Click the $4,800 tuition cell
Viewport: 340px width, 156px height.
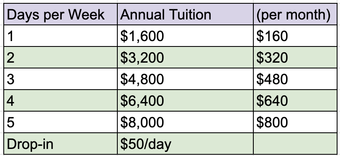(x=185, y=79)
